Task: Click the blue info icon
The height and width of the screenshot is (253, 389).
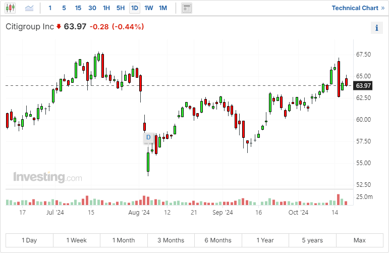Action: click(x=376, y=28)
